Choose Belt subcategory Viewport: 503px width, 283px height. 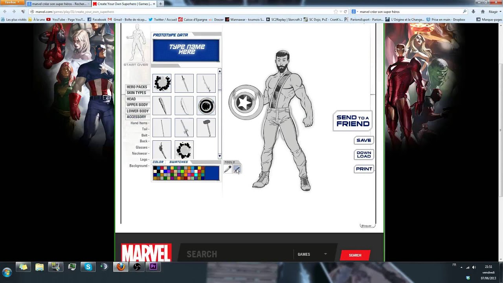(145, 135)
